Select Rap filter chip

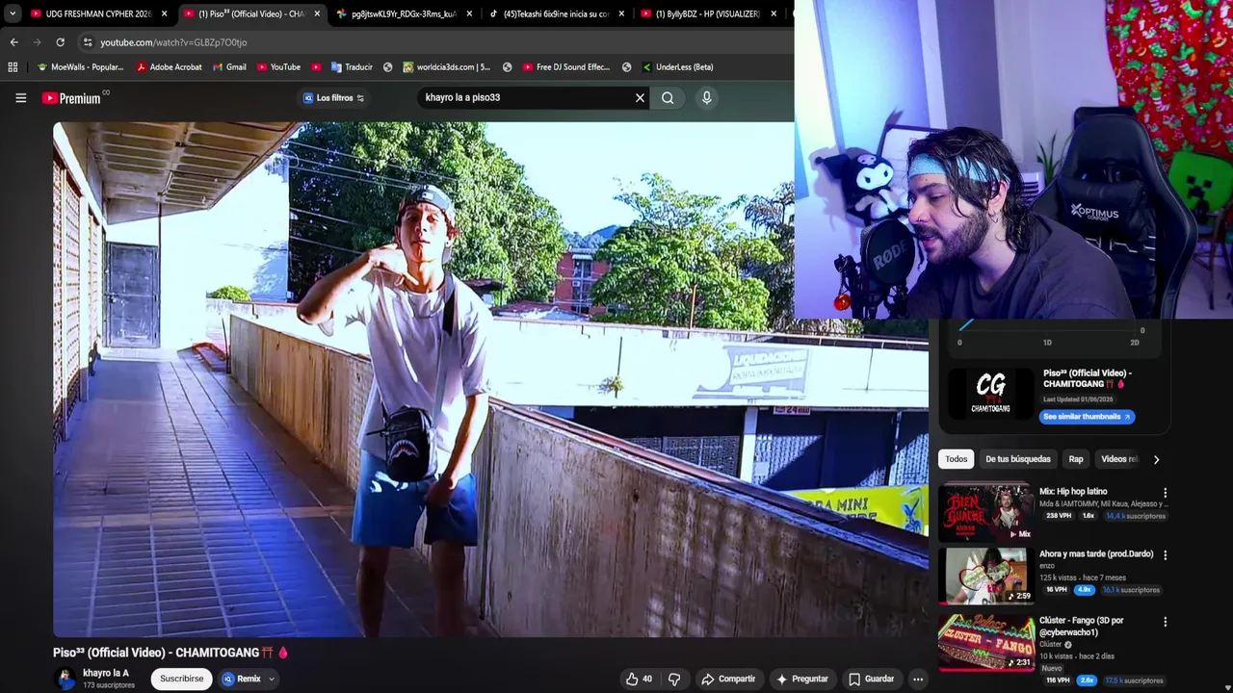(1076, 459)
